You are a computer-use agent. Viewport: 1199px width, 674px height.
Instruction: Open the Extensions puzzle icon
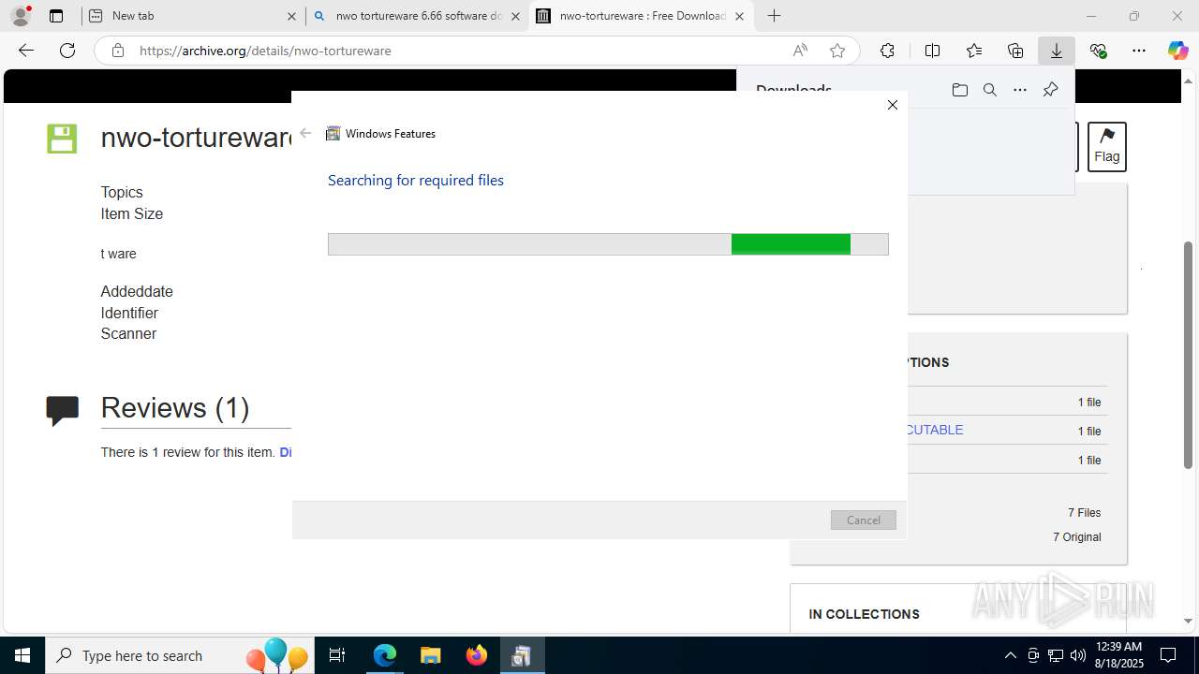[887, 51]
